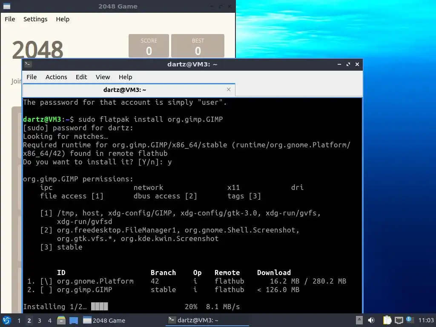The height and width of the screenshot is (327, 436).
Task: Click the 'Looking for matches…' line
Action: (x=66, y=136)
